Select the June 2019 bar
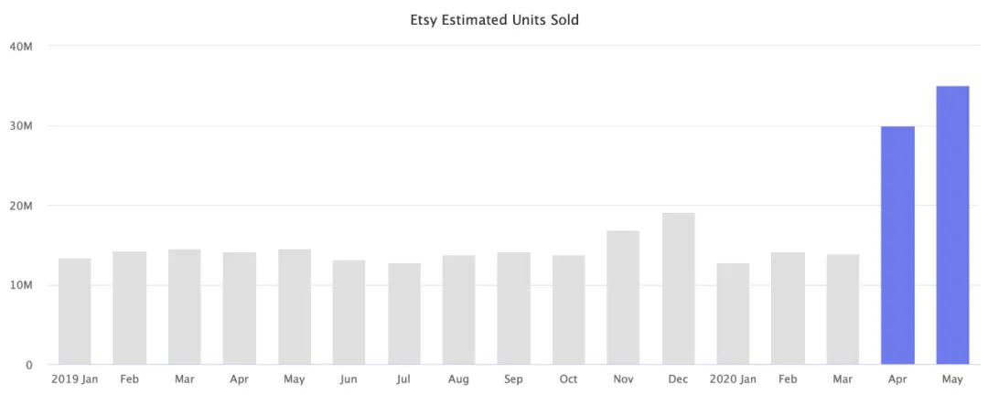The image size is (988, 415). point(349,313)
